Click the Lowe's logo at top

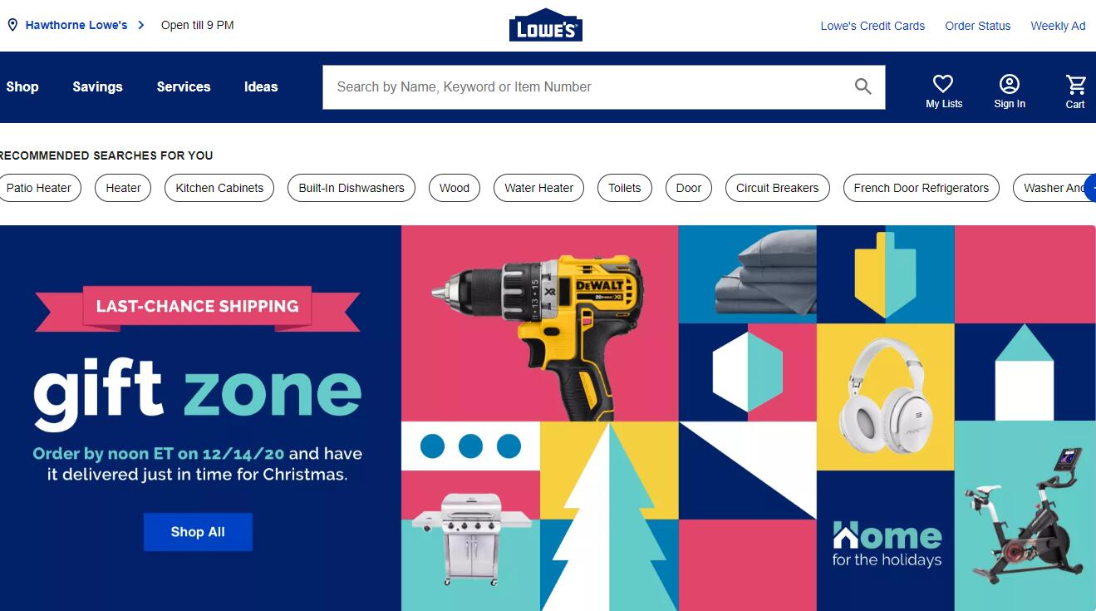click(545, 25)
